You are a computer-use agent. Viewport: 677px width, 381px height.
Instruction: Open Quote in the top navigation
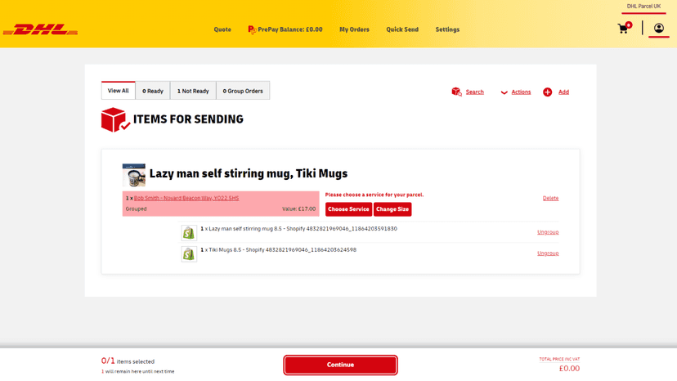tap(222, 29)
